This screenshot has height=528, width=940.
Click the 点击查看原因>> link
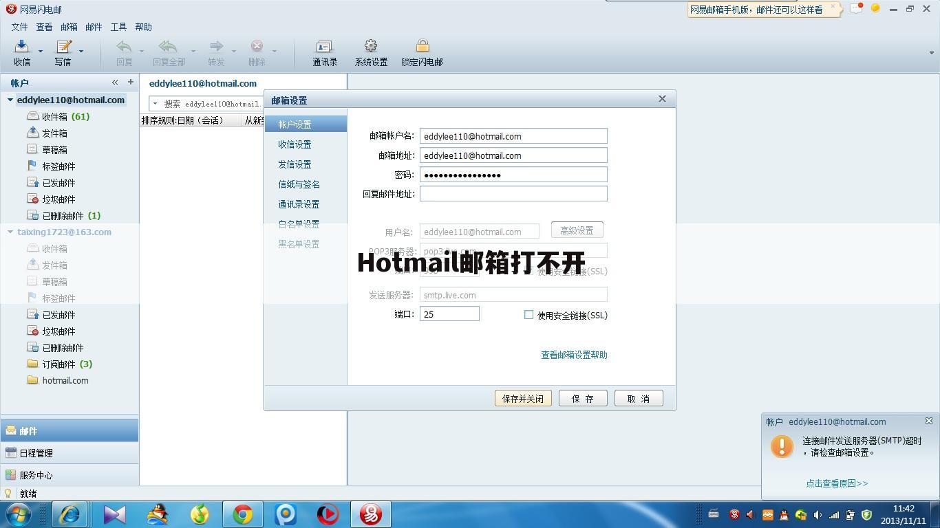pos(837,483)
